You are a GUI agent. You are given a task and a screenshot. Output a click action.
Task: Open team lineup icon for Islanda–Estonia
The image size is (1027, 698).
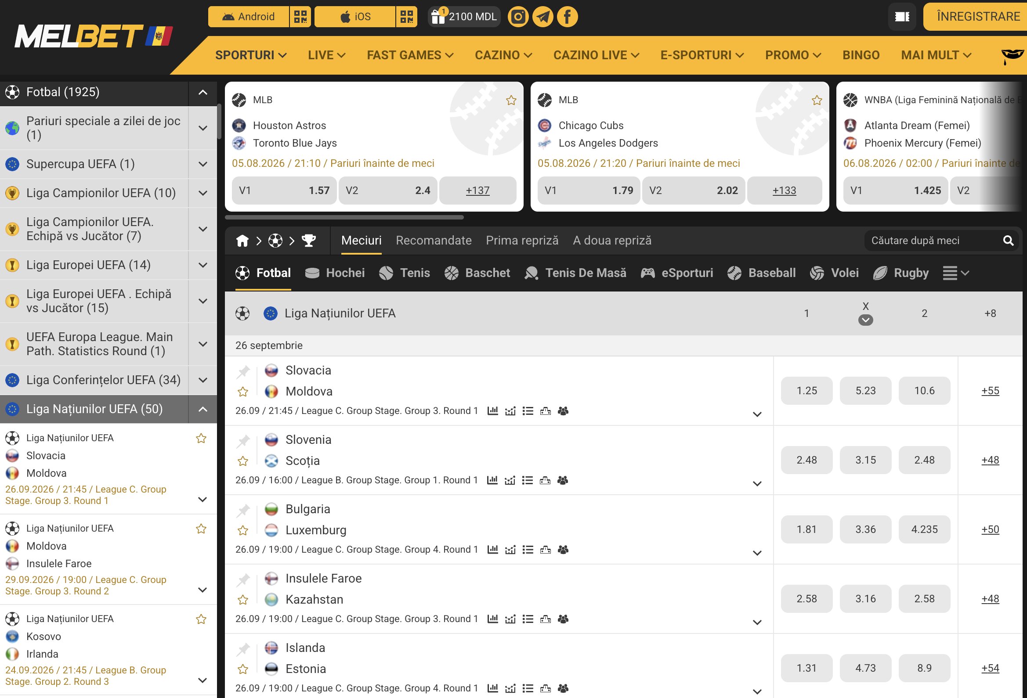click(563, 688)
